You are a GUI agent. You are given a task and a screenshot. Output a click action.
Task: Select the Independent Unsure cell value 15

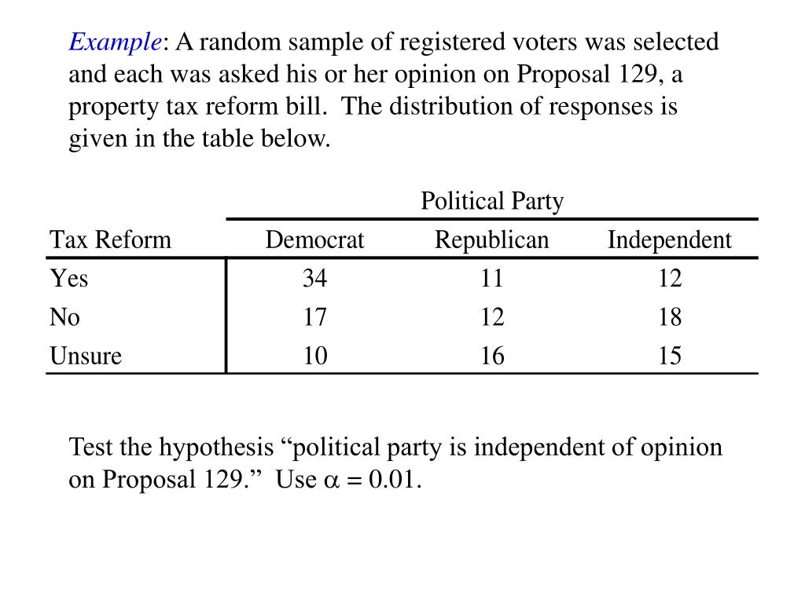click(670, 356)
